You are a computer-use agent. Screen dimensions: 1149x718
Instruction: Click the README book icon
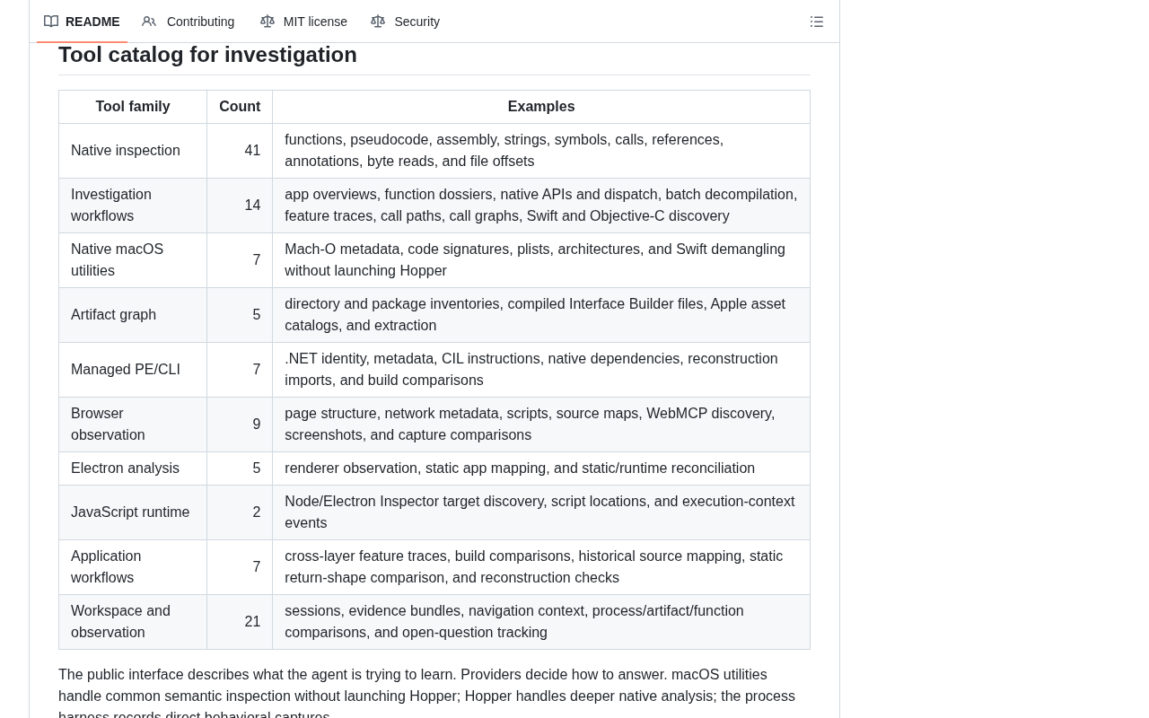point(51,22)
